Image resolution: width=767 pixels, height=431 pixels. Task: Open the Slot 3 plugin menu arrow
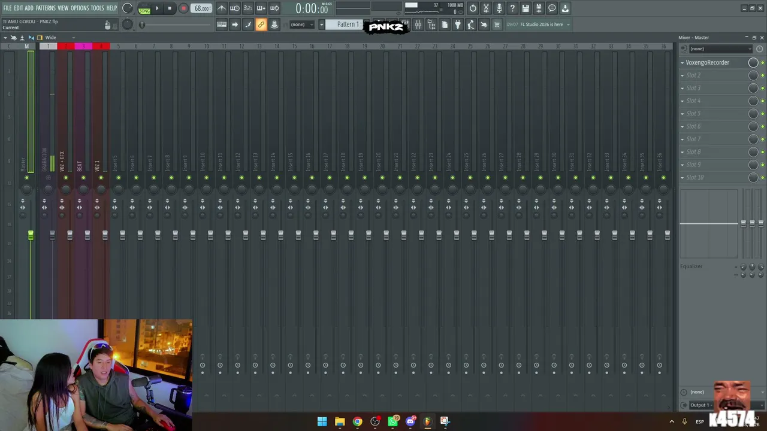click(682, 88)
